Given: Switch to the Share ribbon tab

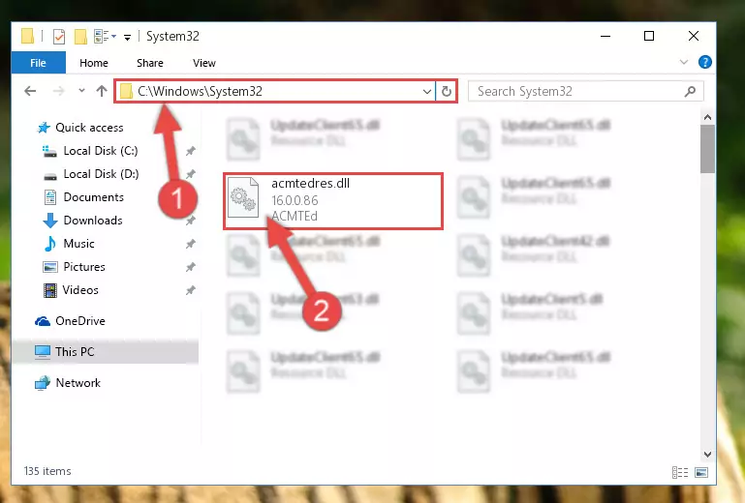Looking at the screenshot, I should tap(149, 63).
